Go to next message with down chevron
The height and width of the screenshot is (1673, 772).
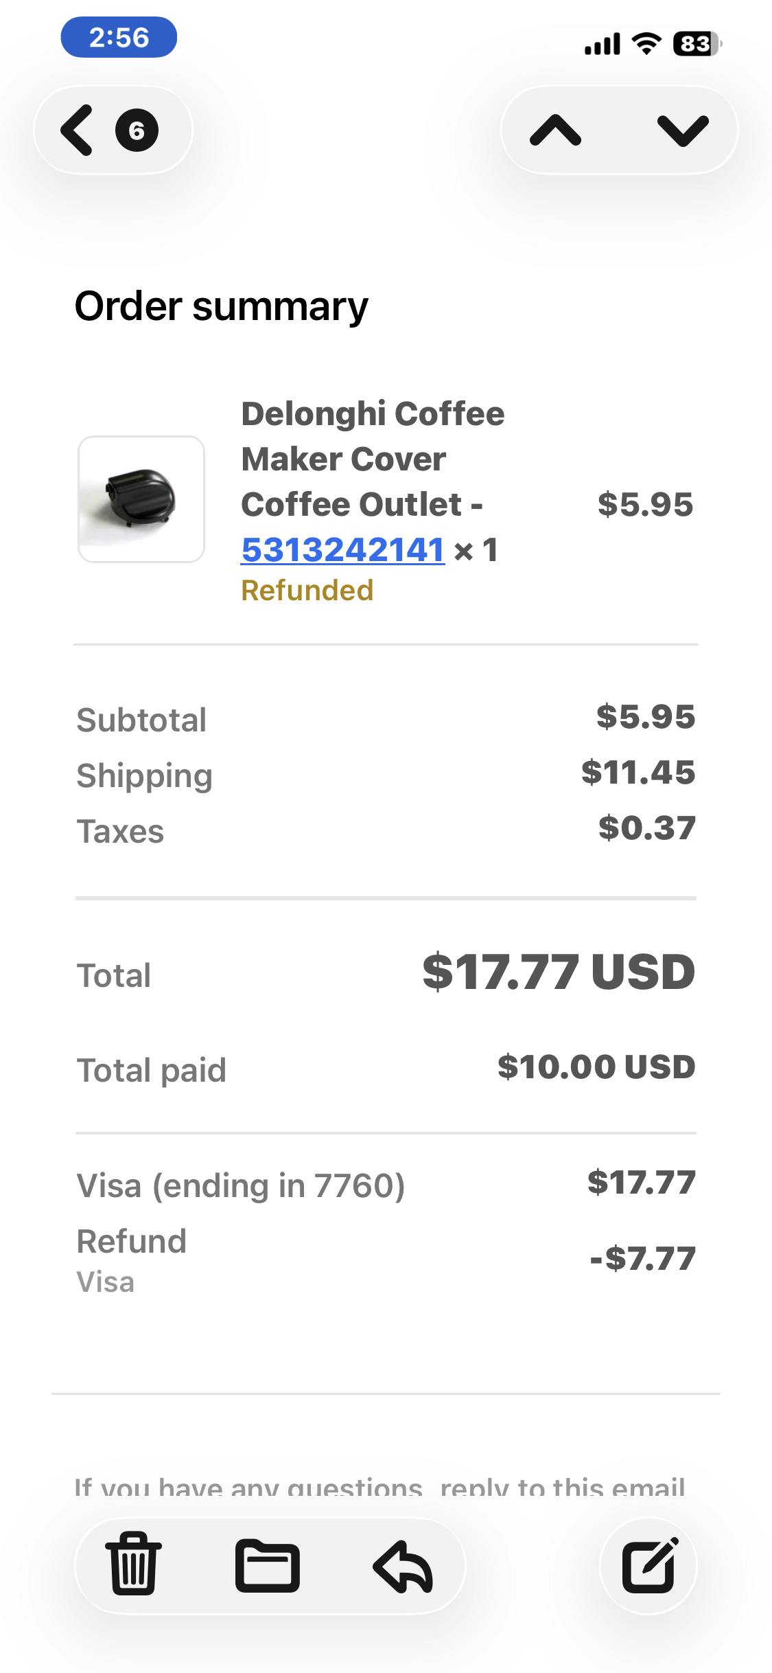click(682, 130)
